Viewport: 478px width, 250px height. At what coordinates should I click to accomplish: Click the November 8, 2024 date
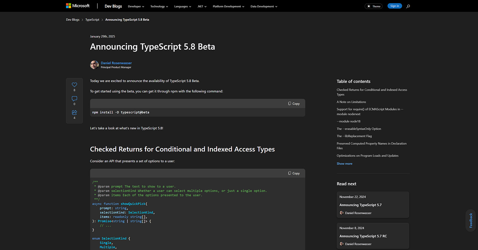pos(352,228)
